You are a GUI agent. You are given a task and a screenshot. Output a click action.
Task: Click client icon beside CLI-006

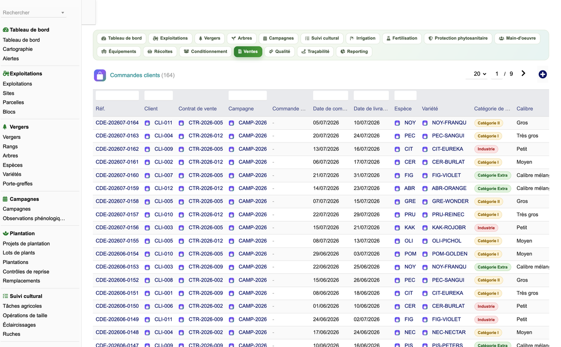[x=147, y=306]
